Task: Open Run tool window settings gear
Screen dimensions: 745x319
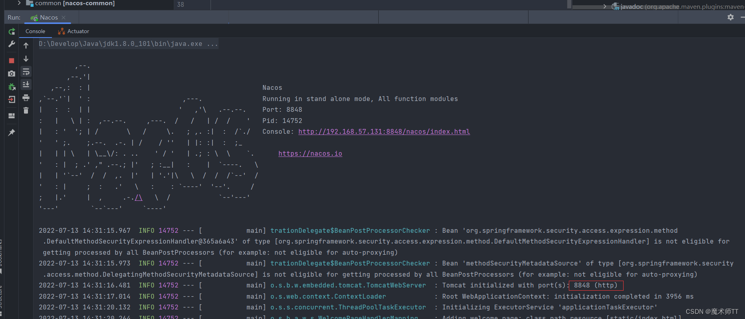Action: coord(731,17)
